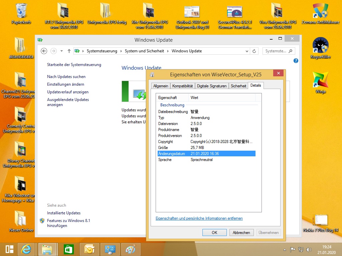This screenshot has height=256, width=342.
Task: Click the Wert column header
Action: (222, 98)
